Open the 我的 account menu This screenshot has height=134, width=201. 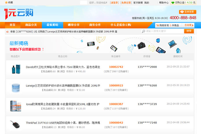pos(147,3)
